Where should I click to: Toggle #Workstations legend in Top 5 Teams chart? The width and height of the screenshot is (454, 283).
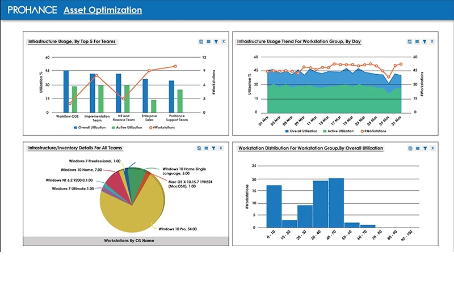[x=162, y=127]
